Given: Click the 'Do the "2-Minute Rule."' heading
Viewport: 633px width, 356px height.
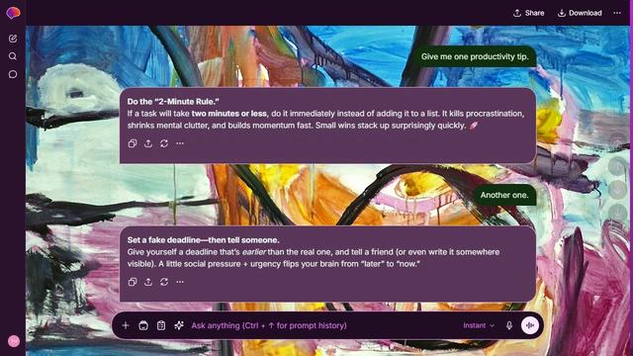Looking at the screenshot, I should (173, 102).
